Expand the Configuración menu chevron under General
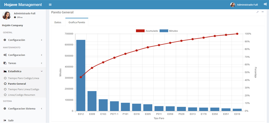Image resolution: width=269 pixels, height=123 pixels. tap(41, 40)
